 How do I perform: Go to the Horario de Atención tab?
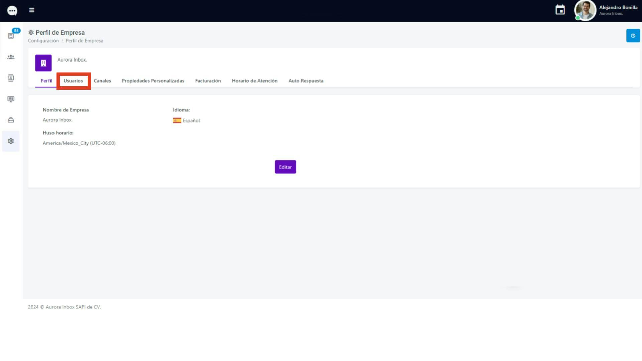coord(254,81)
